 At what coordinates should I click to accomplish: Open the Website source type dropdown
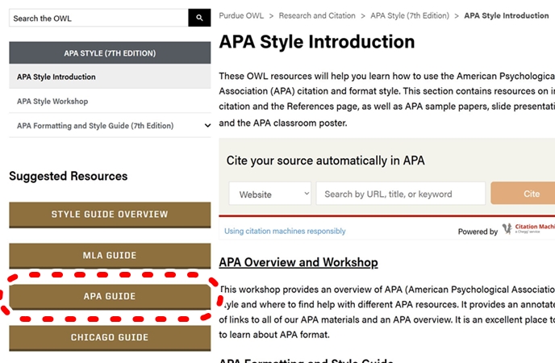point(270,194)
